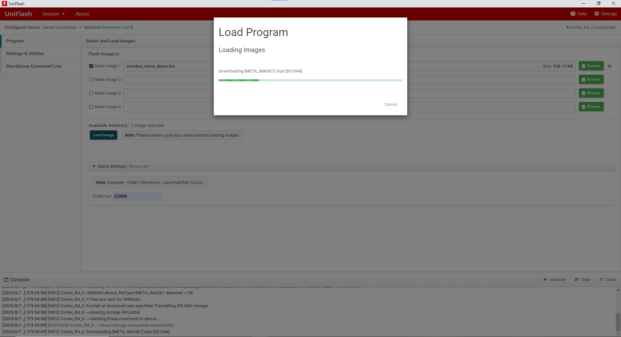
Task: Toggle Verbose console output
Action: [554, 280]
